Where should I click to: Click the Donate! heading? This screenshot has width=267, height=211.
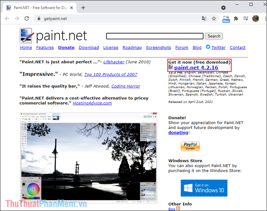[177, 118]
